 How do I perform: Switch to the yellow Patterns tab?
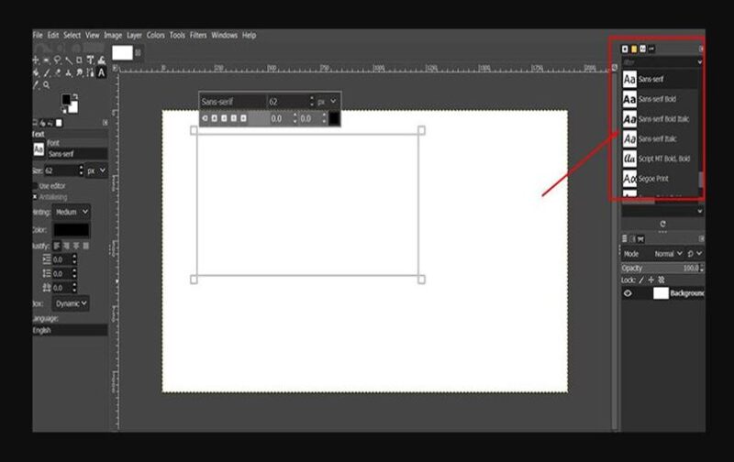click(x=634, y=49)
